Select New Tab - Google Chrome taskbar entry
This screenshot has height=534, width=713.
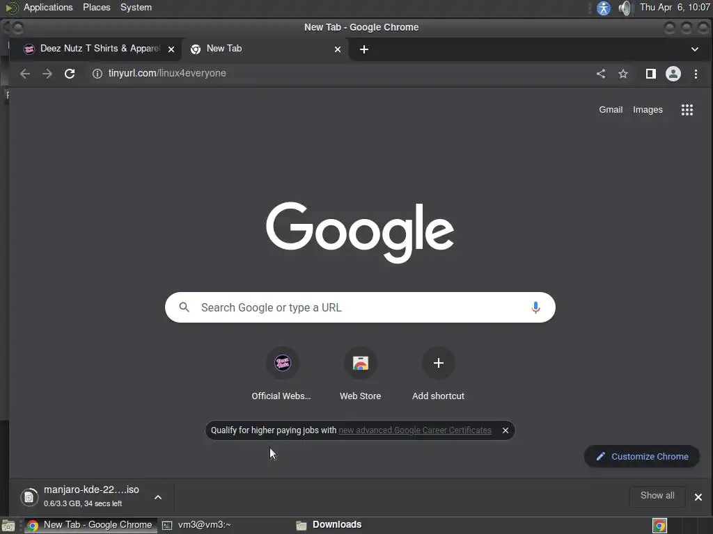coord(90,526)
